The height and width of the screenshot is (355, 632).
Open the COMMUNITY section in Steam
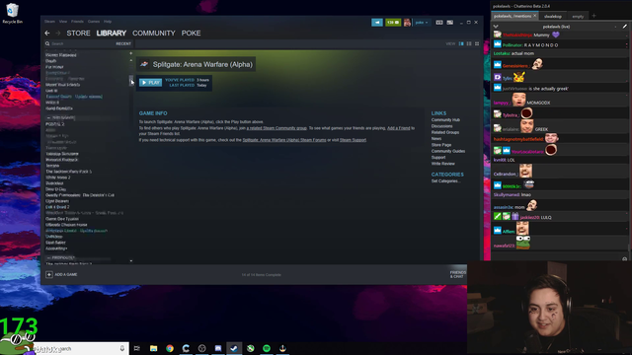154,33
